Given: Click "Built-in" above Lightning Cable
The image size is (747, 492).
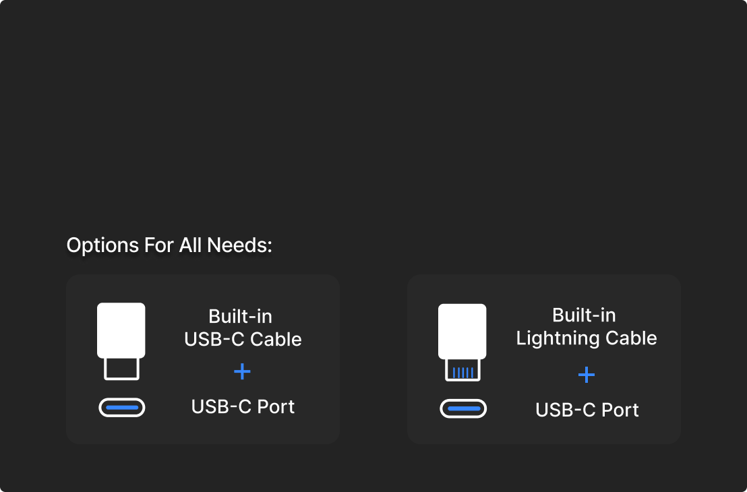Looking at the screenshot, I should click(x=584, y=315).
